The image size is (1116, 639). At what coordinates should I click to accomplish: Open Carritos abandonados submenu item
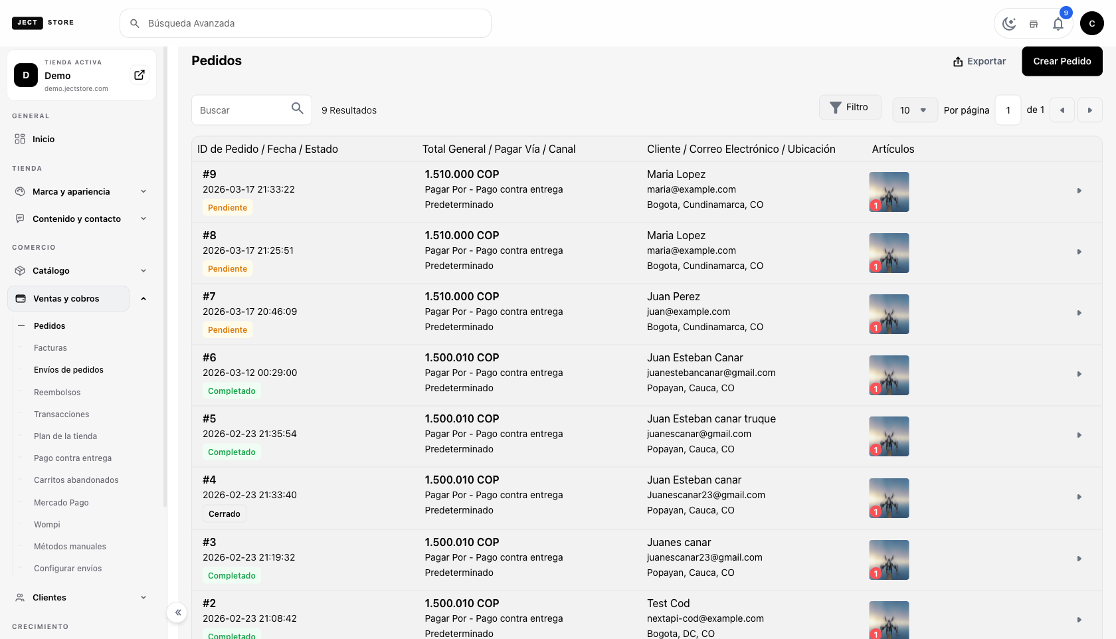tap(76, 480)
